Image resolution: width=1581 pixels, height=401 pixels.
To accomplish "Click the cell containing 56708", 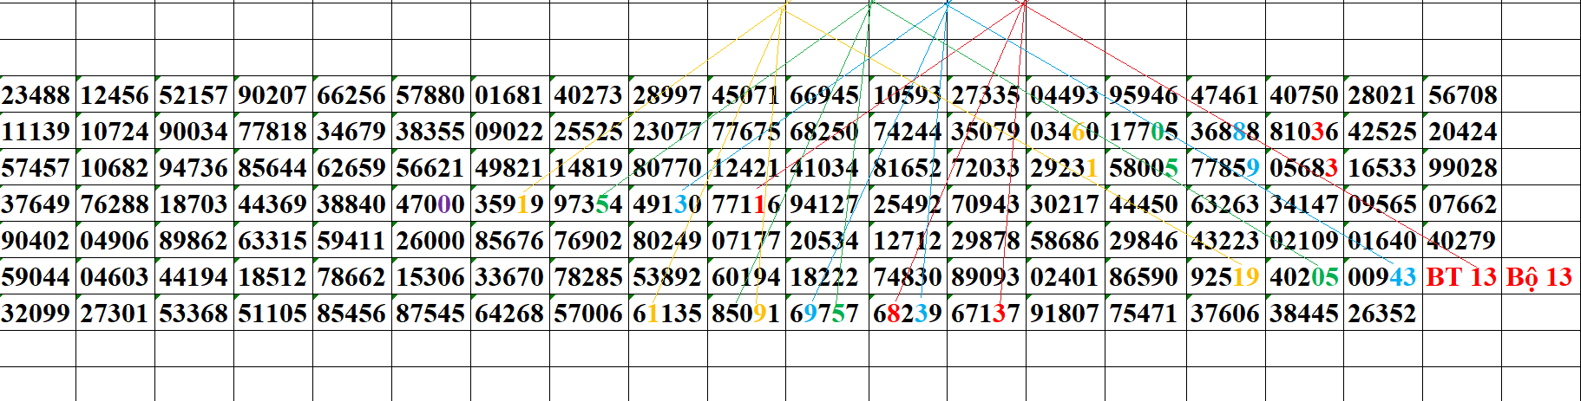I will point(1461,94).
